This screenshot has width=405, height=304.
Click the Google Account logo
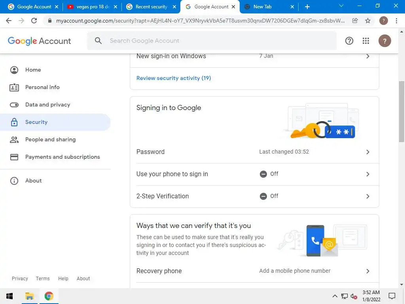click(39, 41)
